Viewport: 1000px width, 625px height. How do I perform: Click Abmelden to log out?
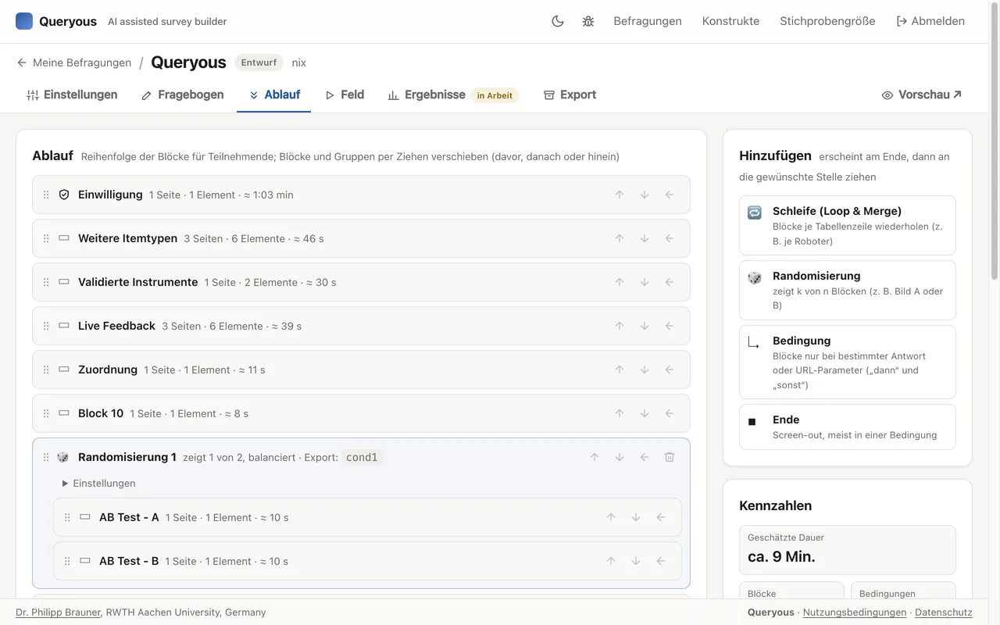pyautogui.click(x=930, y=21)
